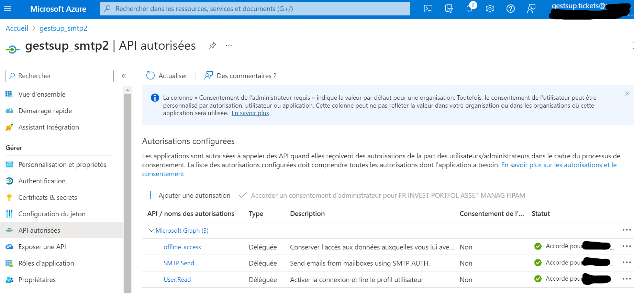Open the feedback icon in the top bar

tap(531, 9)
